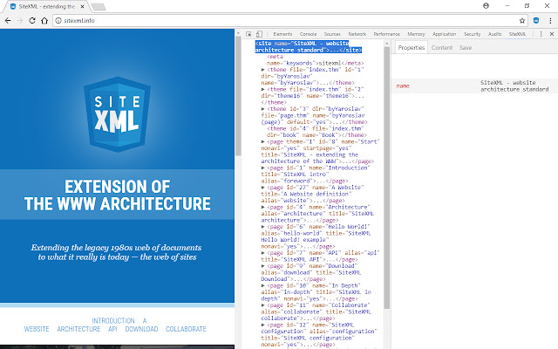Expand the page name="Start" node

[x=263, y=141]
